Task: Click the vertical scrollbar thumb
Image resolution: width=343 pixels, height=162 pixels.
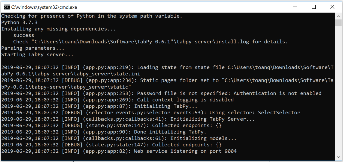Action: pos(338,23)
